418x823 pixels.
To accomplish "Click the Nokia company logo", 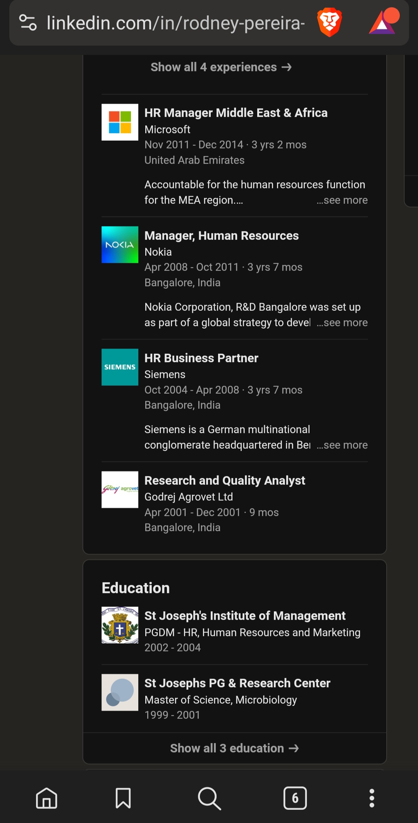I will pos(120,244).
